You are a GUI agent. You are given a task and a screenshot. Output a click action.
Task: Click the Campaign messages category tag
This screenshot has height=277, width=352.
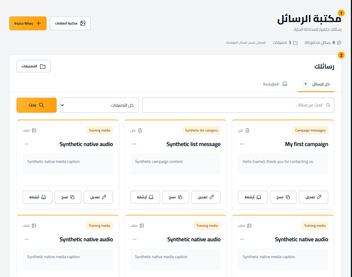(x=310, y=130)
